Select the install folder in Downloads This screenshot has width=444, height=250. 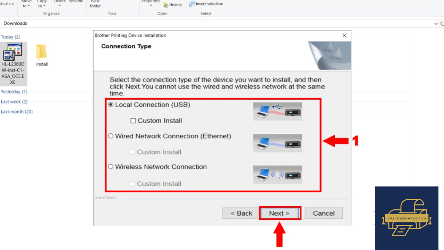point(42,55)
